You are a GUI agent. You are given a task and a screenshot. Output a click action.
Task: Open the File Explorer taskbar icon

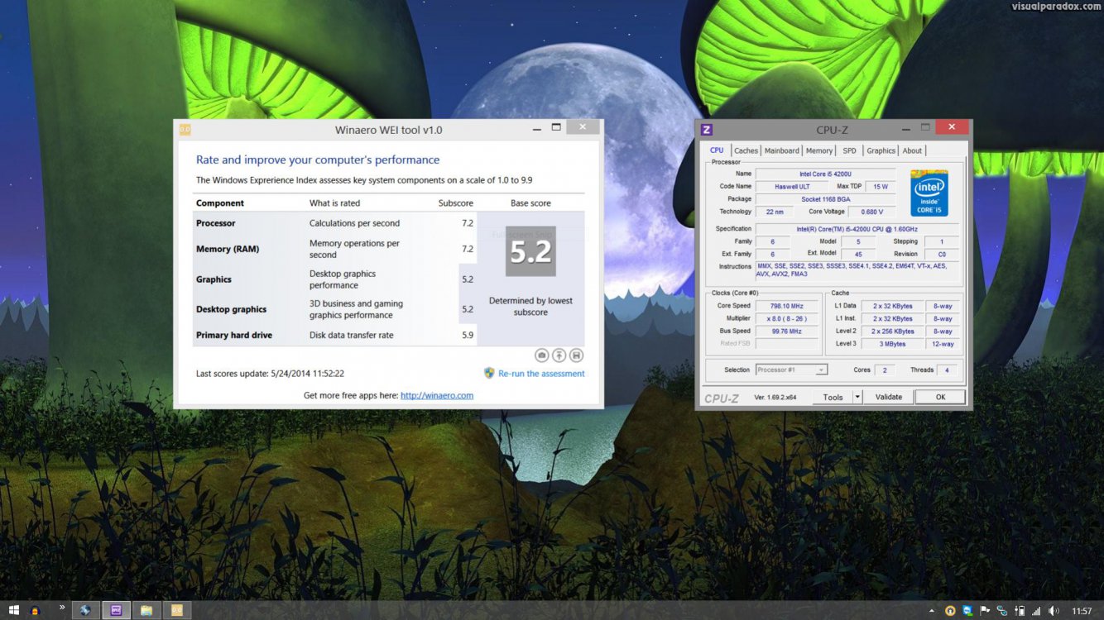[146, 611]
